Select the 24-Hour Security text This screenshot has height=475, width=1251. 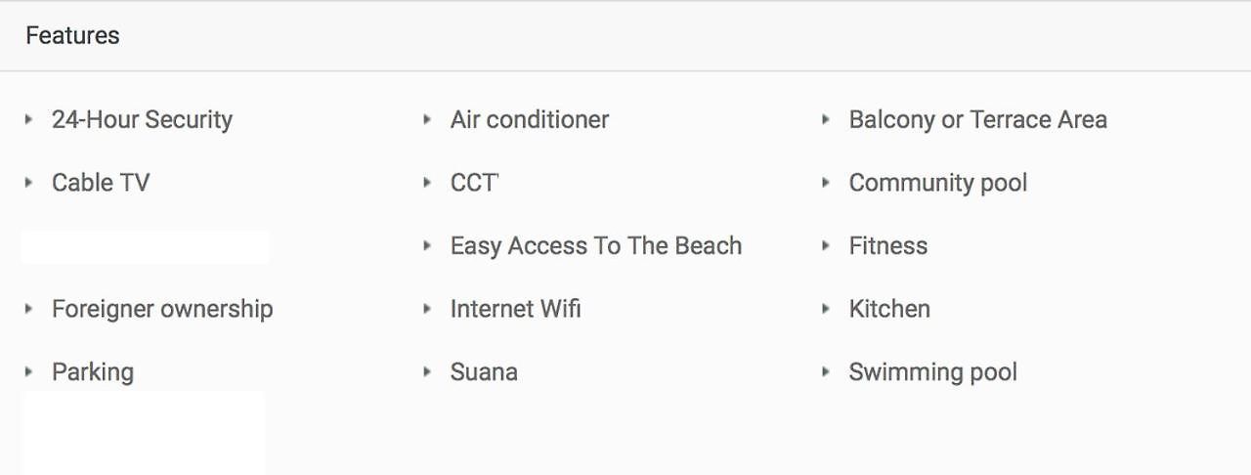click(143, 120)
